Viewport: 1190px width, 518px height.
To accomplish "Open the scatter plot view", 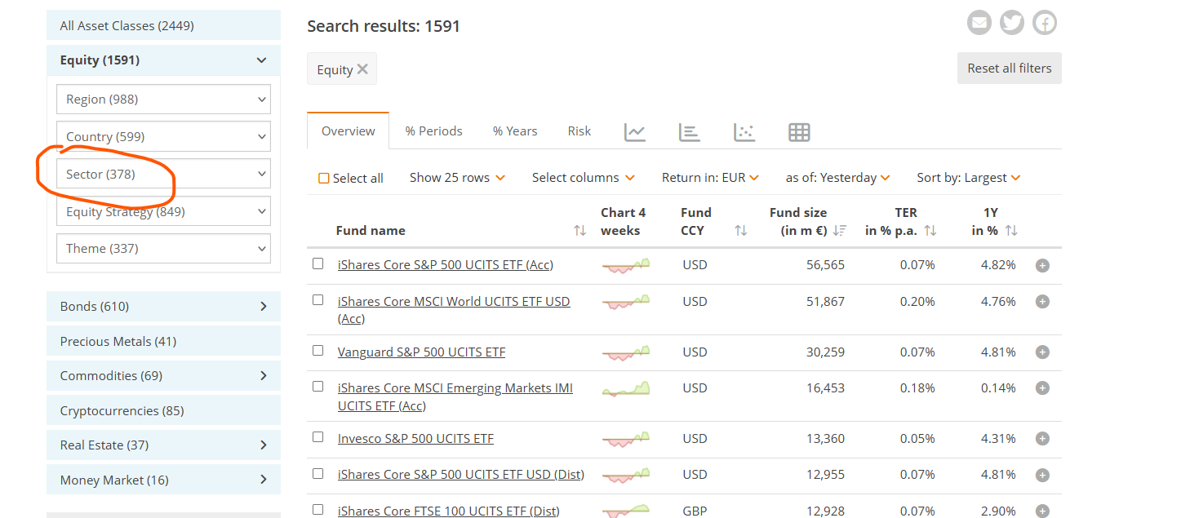I will pos(744,132).
